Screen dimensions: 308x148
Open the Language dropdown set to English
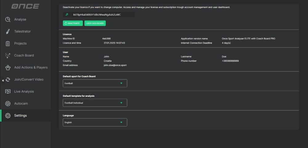(x=95, y=123)
